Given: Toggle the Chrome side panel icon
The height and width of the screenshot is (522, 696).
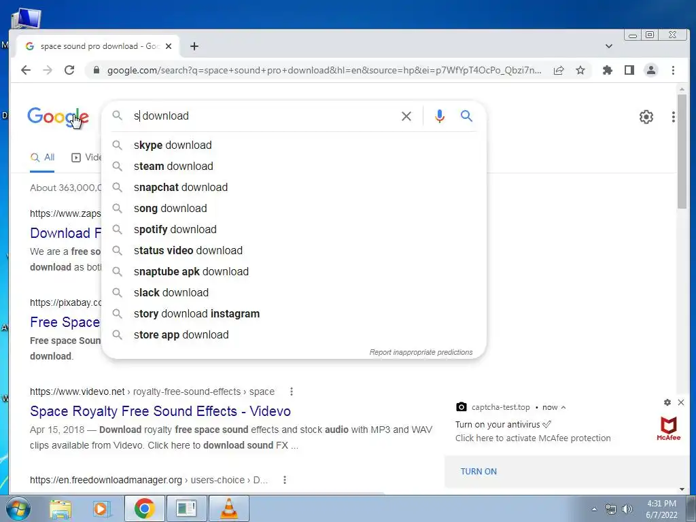Looking at the screenshot, I should pos(629,70).
